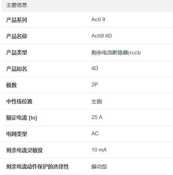Select the 产品短名 label
Viewport: 173px width, 175px height.
pos(17,69)
